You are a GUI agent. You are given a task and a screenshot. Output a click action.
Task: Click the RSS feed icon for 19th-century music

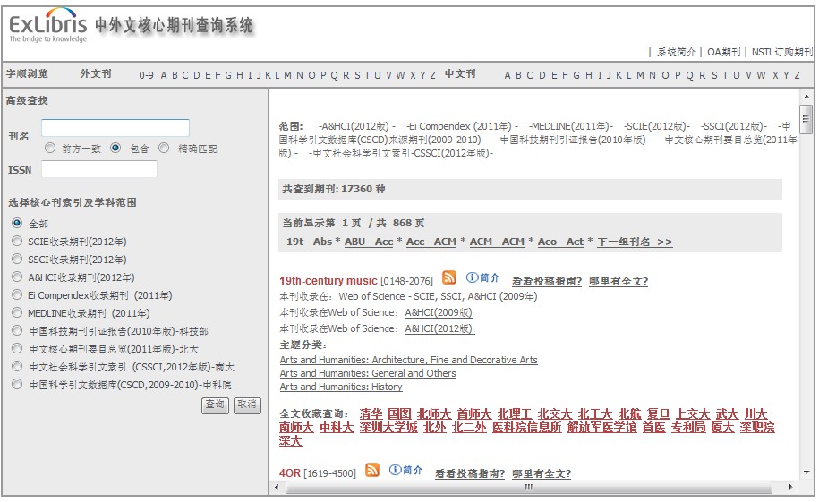click(x=448, y=278)
